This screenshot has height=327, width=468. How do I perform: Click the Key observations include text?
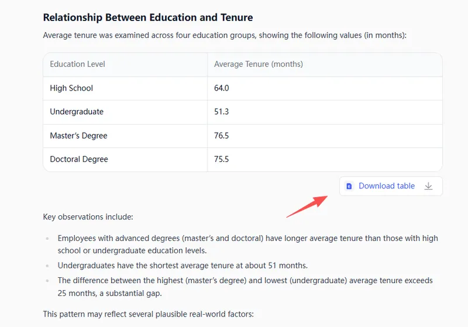(x=88, y=217)
